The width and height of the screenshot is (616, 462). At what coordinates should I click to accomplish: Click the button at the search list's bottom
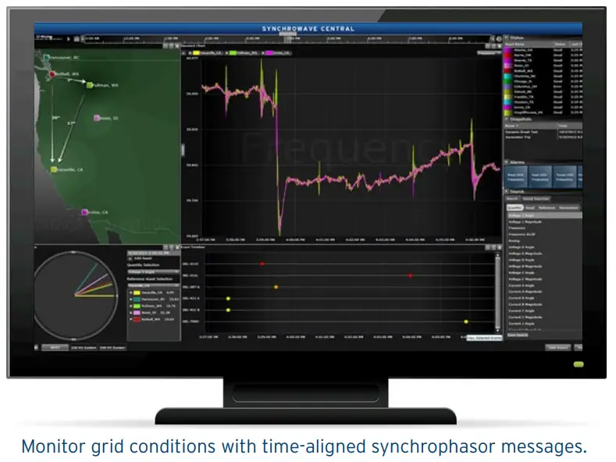coord(518,335)
